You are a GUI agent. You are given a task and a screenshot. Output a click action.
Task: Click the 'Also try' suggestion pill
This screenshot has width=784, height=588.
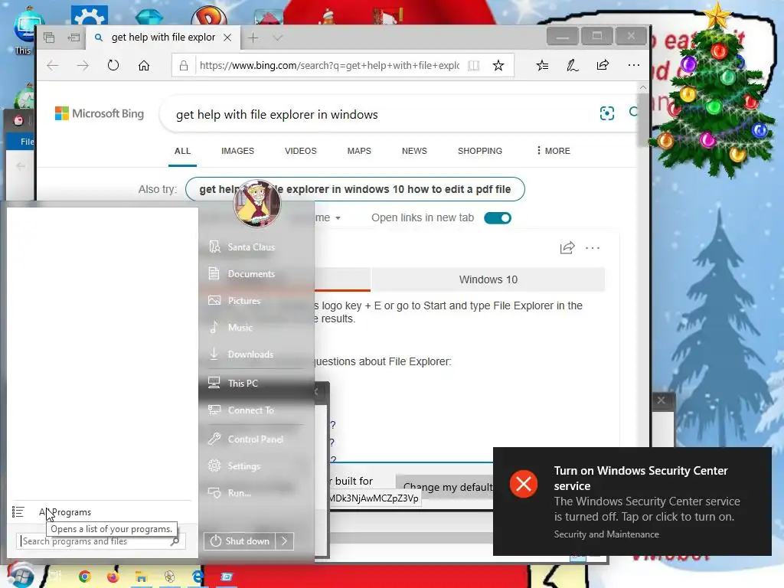point(355,189)
